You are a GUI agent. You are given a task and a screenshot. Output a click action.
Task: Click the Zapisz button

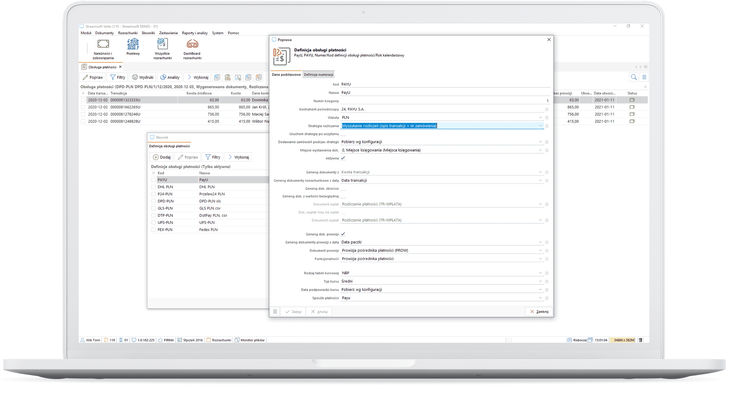[293, 312]
